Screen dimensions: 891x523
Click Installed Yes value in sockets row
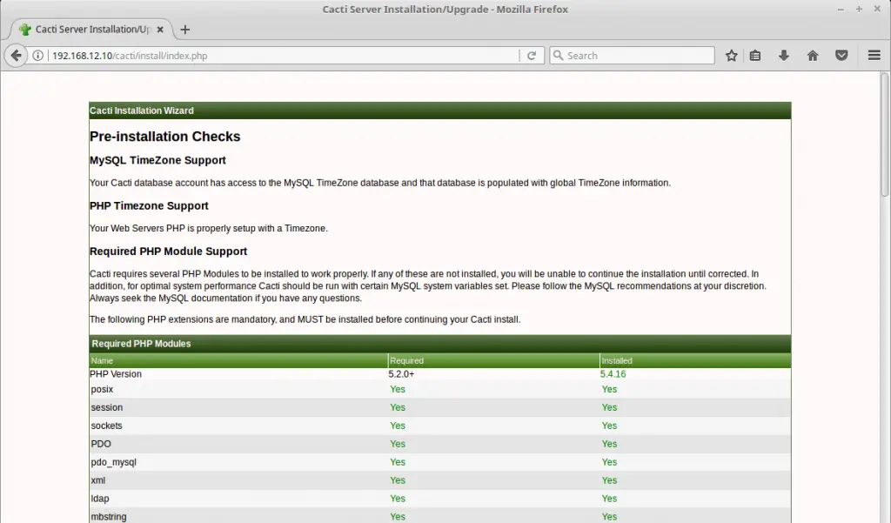click(x=609, y=426)
